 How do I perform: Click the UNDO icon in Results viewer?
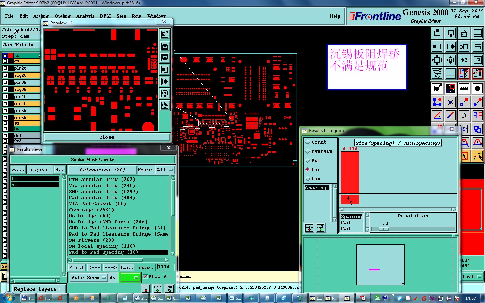pyautogui.click(x=169, y=288)
